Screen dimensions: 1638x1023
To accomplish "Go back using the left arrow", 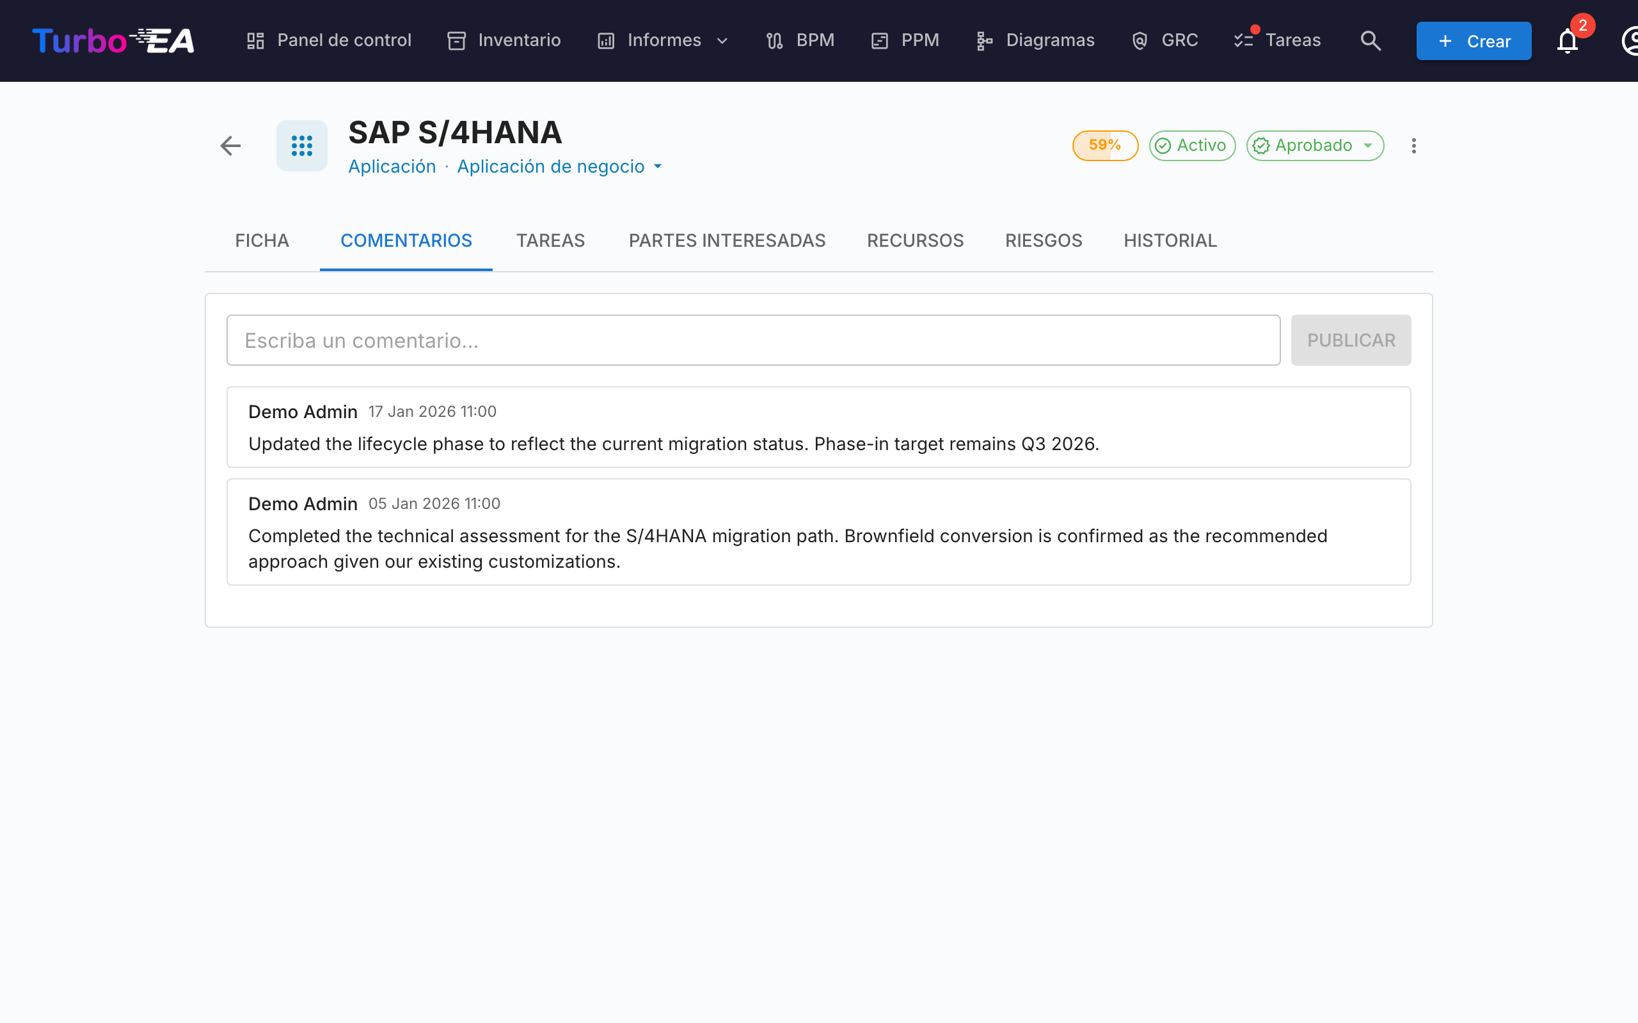I will tap(231, 146).
